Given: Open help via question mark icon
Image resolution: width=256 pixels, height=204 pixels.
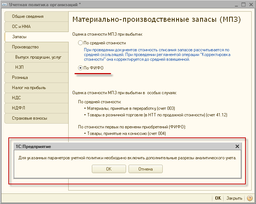Looking at the screenshot, I should (249, 198).
